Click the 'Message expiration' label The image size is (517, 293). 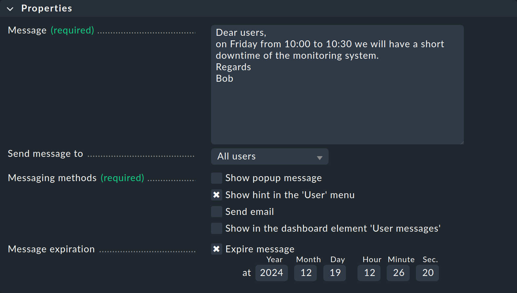(x=51, y=249)
